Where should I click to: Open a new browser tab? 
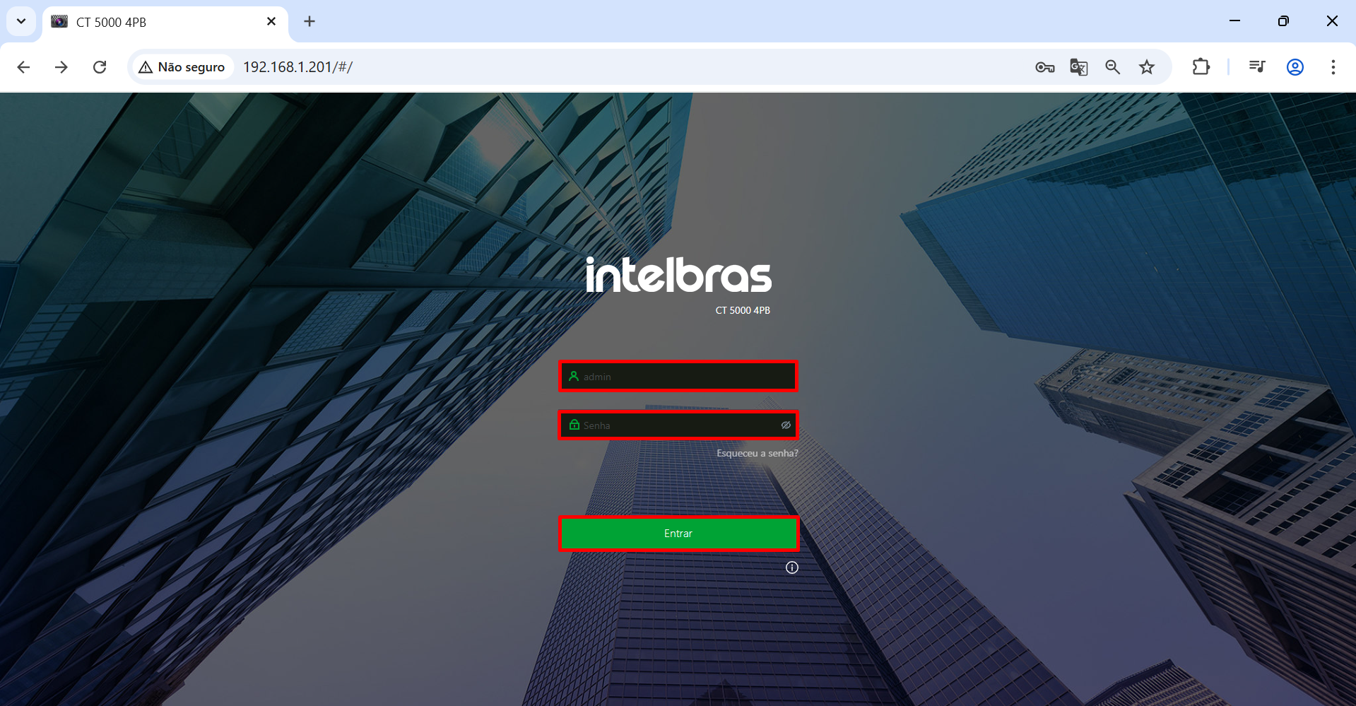[x=309, y=21]
